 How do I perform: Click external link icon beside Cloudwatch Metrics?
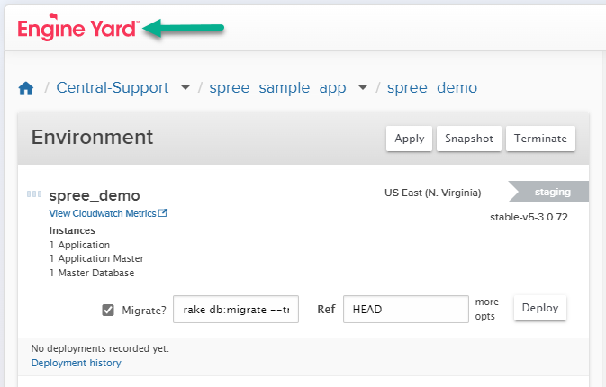pos(163,213)
